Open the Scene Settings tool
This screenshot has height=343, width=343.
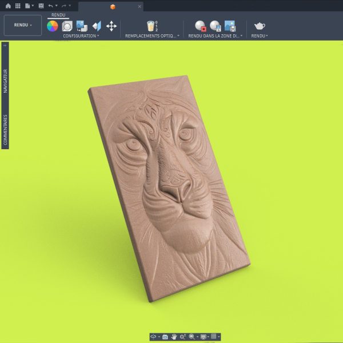coord(67,26)
